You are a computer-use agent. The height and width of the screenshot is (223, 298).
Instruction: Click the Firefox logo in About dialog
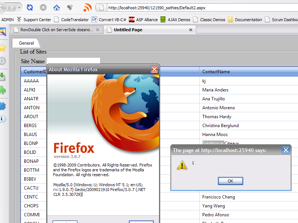point(125,113)
